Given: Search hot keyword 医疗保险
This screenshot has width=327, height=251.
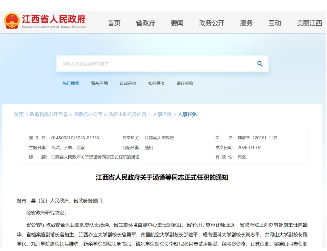Looking at the screenshot, I should click(185, 83).
